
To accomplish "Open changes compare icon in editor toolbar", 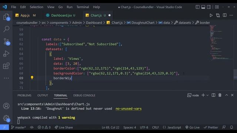I will (x=218, y=16).
